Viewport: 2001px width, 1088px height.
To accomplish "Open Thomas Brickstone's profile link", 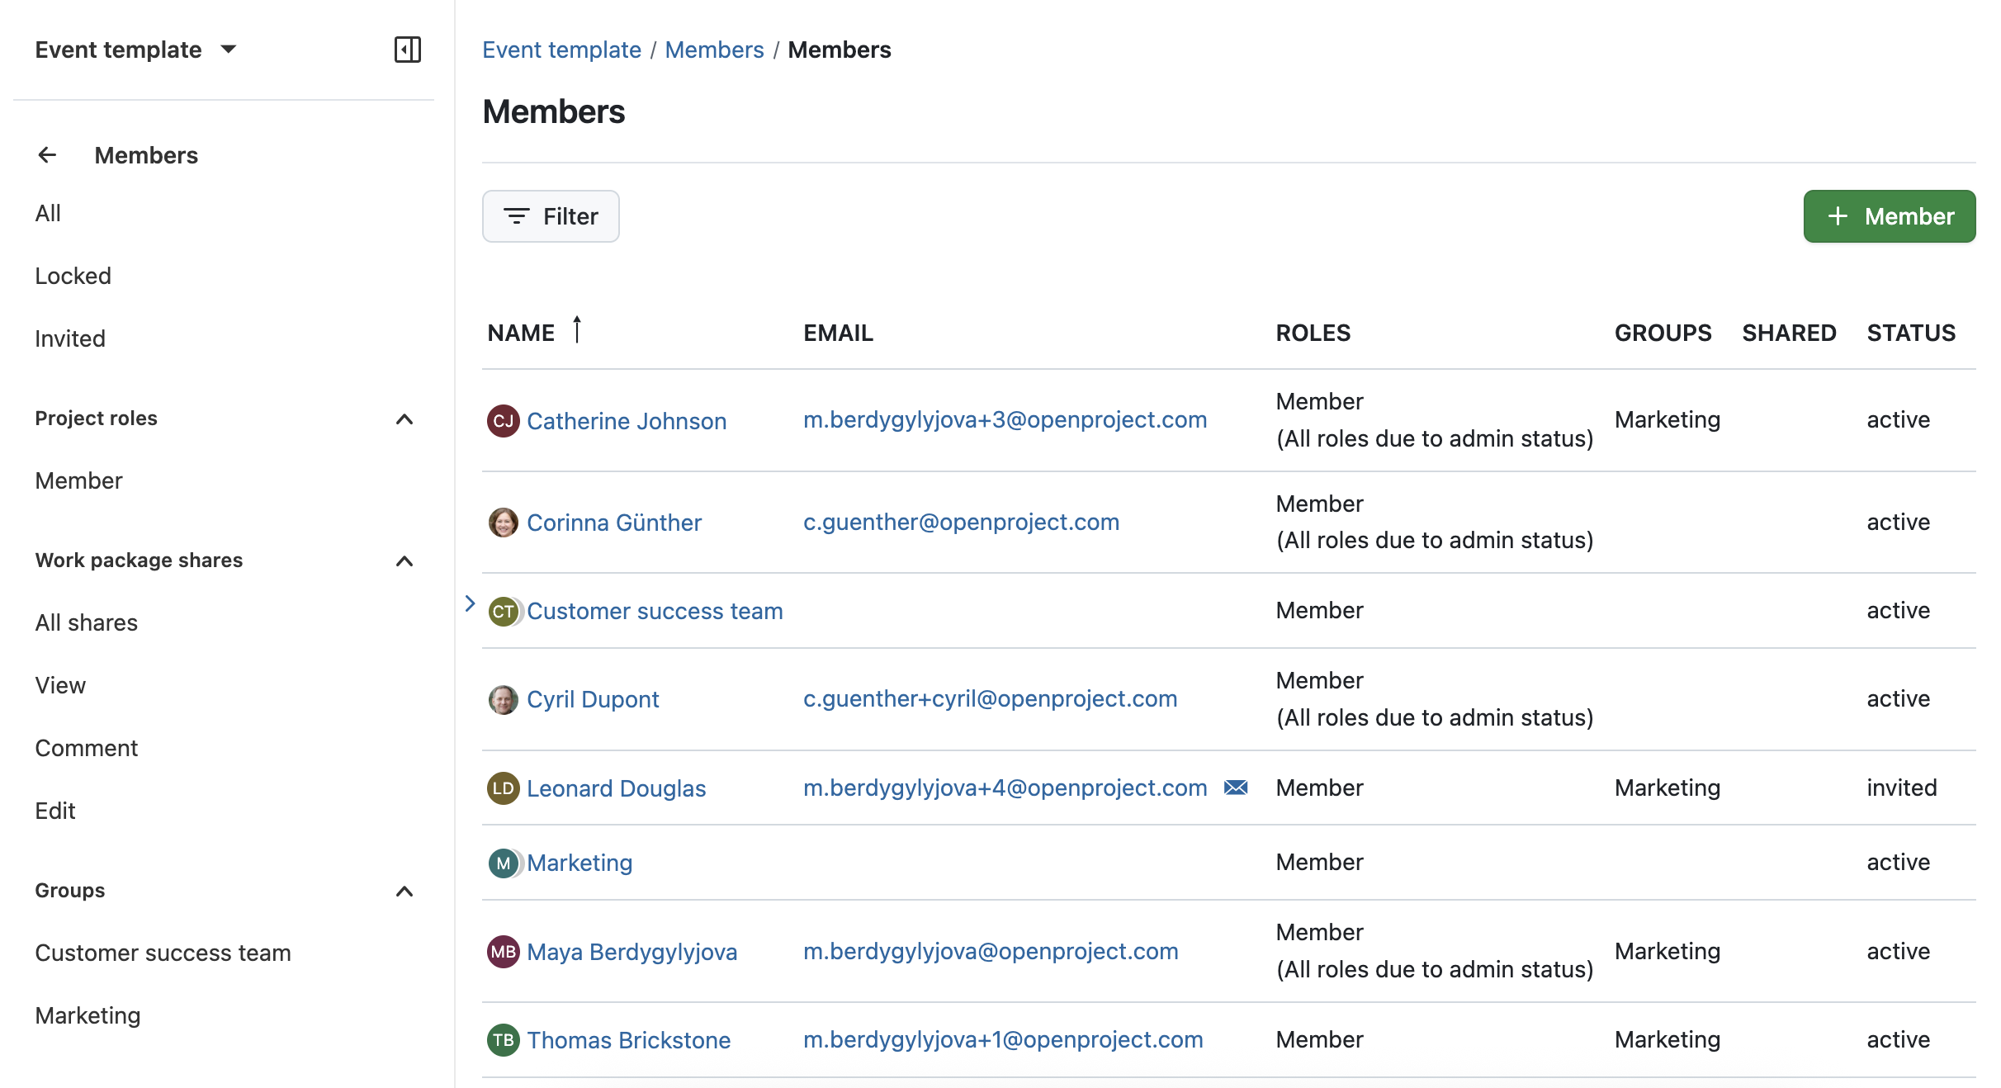I will (628, 1039).
